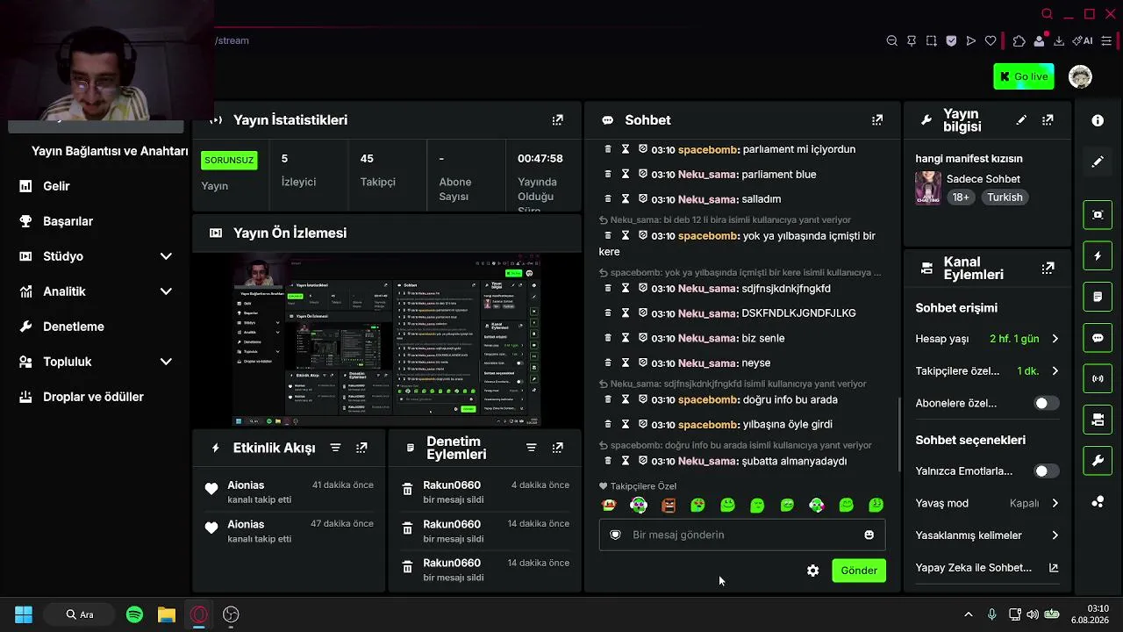1123x632 pixels.
Task: Click the browser pin icon
Action: coord(912,40)
